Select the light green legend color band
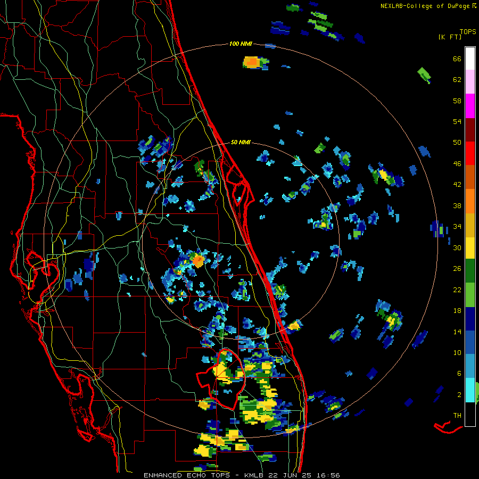Image resolution: width=479 pixels, height=479 pixels. click(x=470, y=295)
